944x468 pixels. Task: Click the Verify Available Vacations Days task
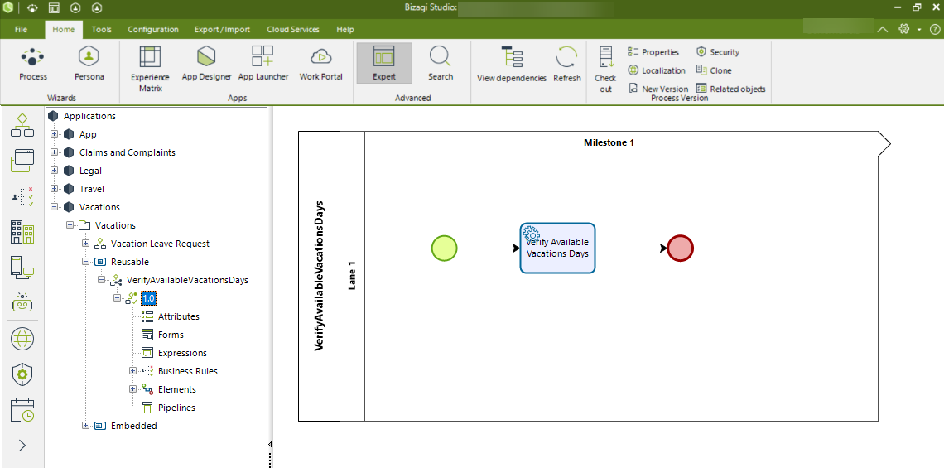tap(557, 248)
